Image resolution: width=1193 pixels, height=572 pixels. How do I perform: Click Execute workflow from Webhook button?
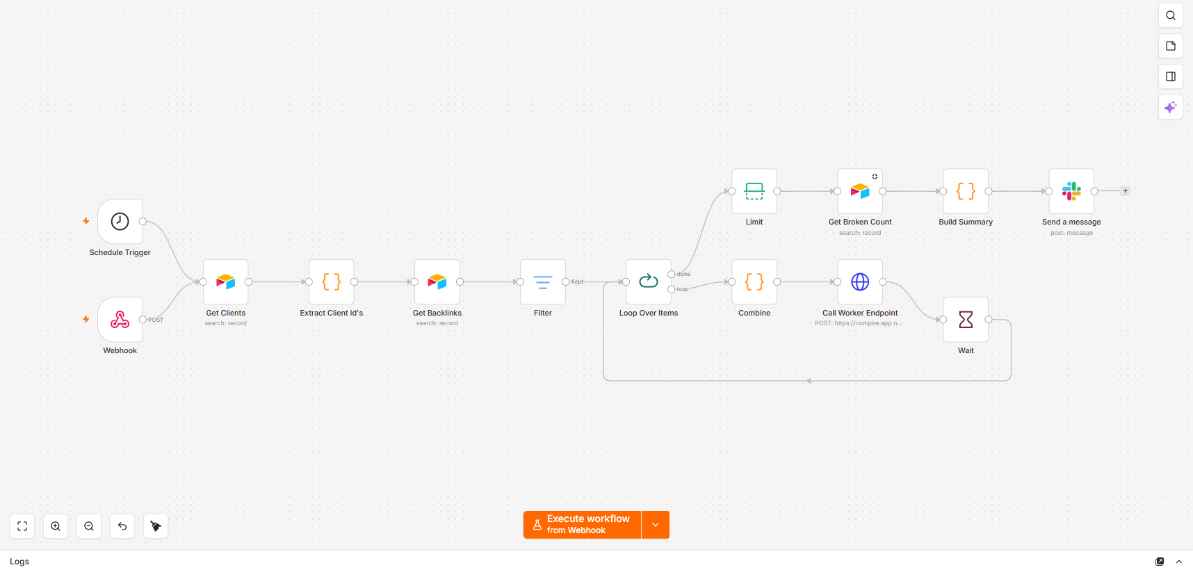[582, 525]
